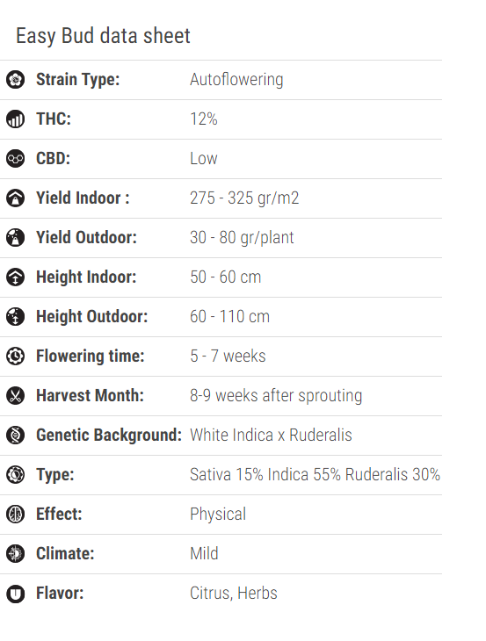The image size is (486, 641).
Task: Click the THC bar chart icon
Action: [x=16, y=119]
